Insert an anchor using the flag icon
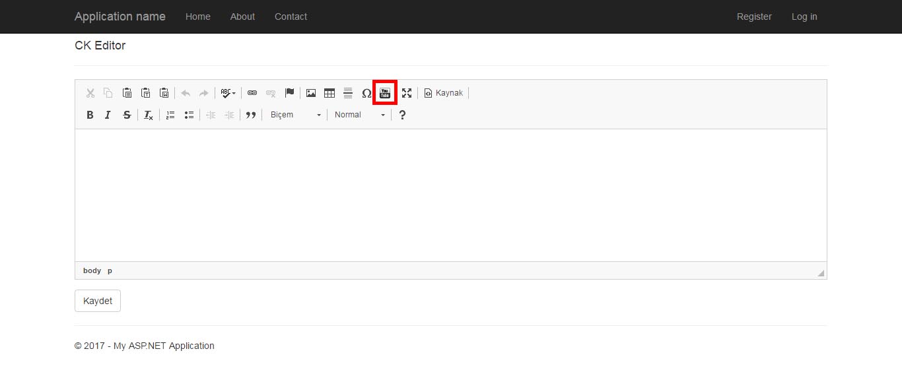Image resolution: width=902 pixels, height=376 pixels. coord(289,93)
